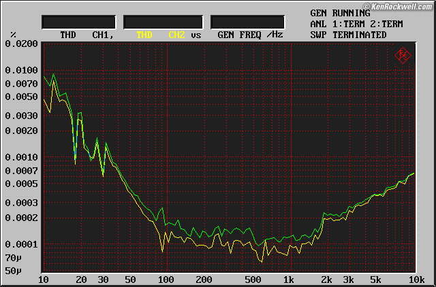436x287 pixels.
Task: Click the 30 Hz X-axis label
Action: (103, 280)
